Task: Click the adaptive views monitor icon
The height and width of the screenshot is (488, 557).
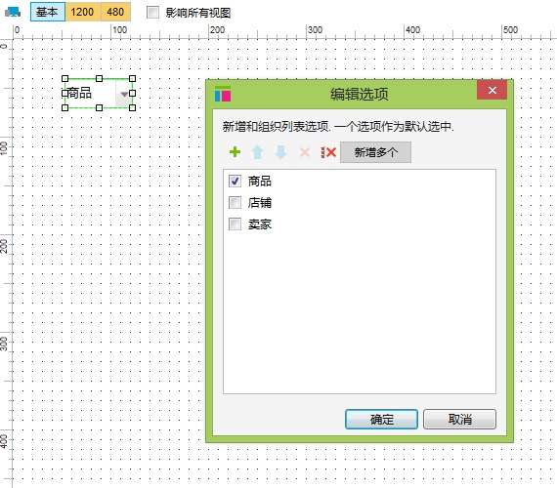Action: pyautogui.click(x=13, y=12)
